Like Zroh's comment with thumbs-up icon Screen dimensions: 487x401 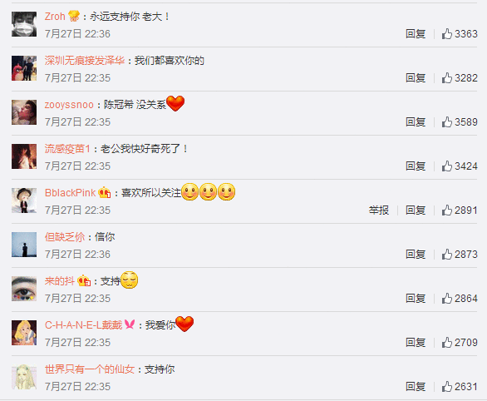[446, 33]
